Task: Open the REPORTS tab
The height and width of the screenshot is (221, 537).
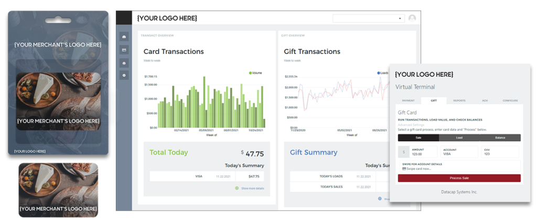Action: click(x=459, y=101)
